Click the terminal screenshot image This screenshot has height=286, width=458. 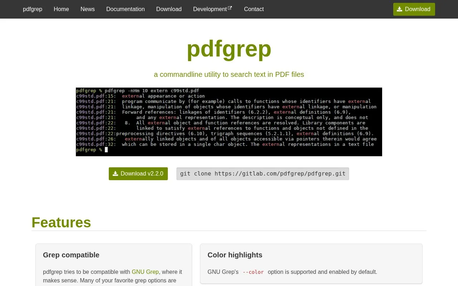click(x=229, y=122)
